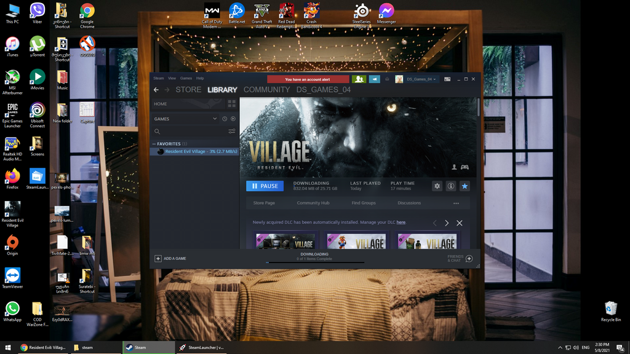Select the Messenger desktop icon

click(x=386, y=14)
